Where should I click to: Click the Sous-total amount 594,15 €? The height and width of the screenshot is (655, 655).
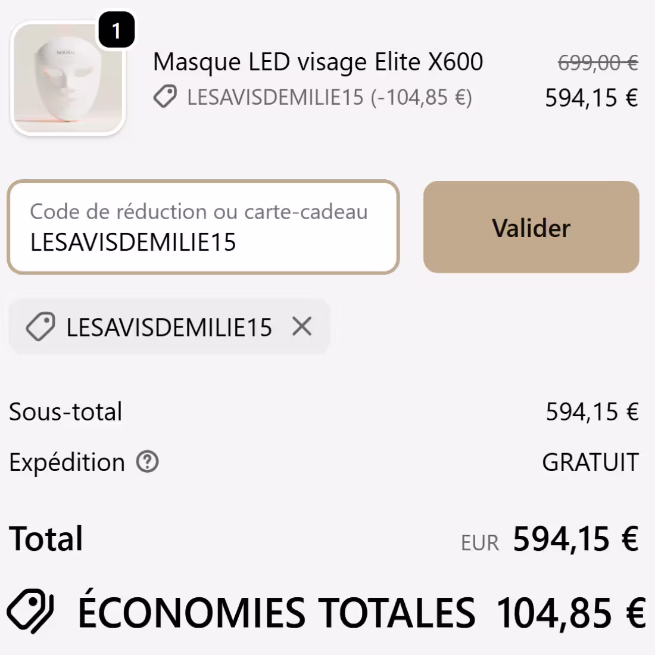589,411
